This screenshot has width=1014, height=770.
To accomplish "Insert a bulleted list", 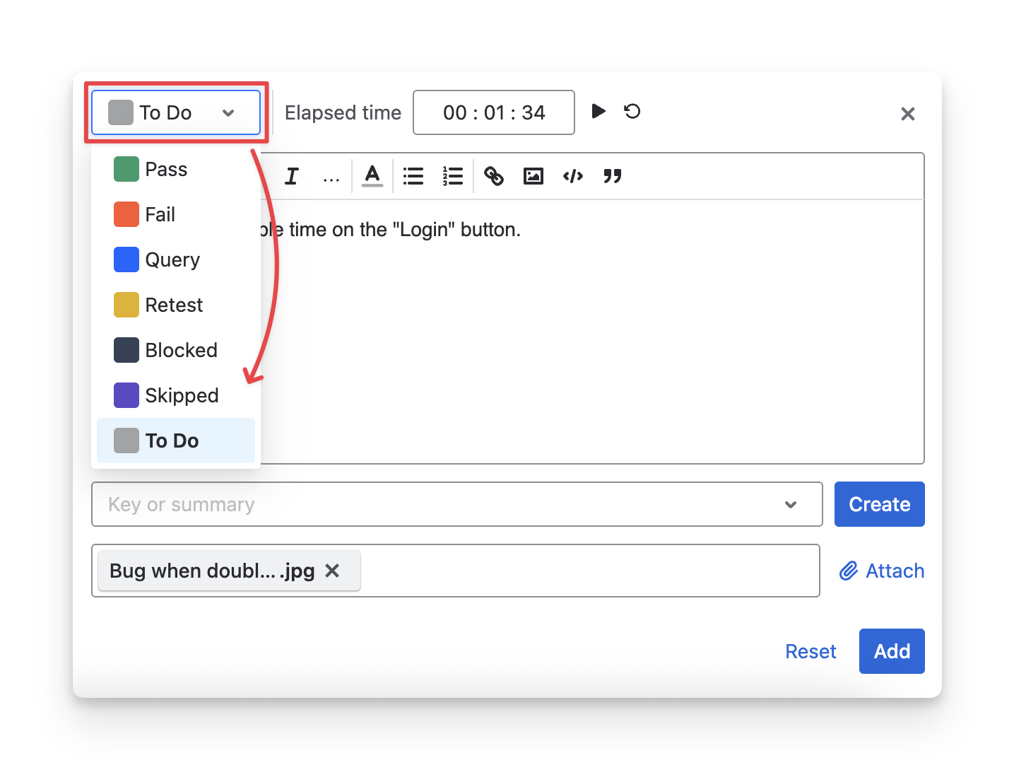I will click(413, 176).
